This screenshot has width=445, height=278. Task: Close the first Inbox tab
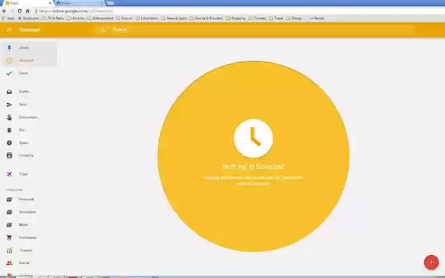(50, 3)
